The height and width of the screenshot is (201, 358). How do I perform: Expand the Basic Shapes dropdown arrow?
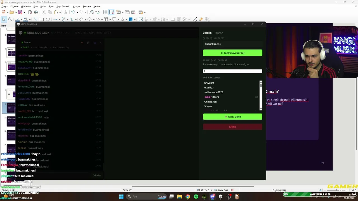[85, 20]
